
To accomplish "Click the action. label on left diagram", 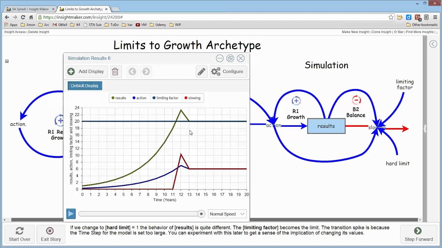I will 18,124.
